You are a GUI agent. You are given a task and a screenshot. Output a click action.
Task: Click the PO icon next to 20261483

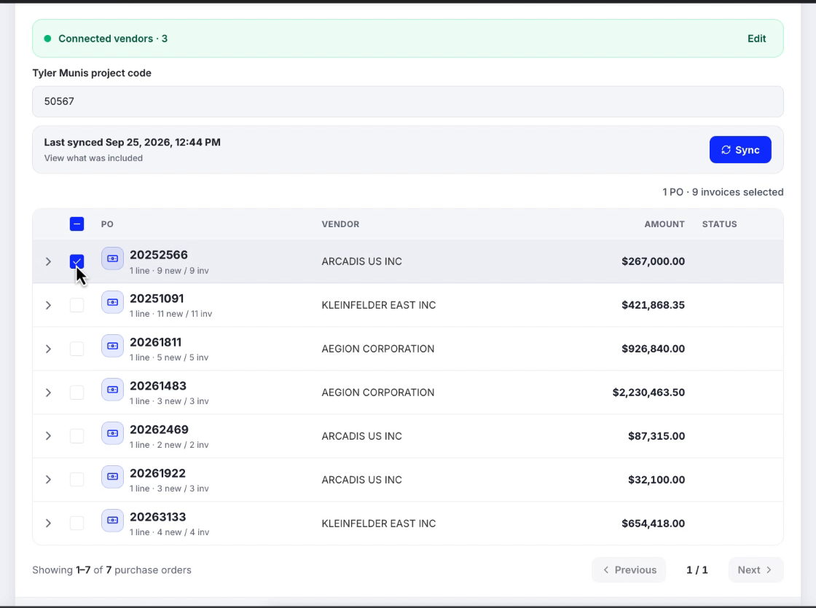[x=112, y=390]
